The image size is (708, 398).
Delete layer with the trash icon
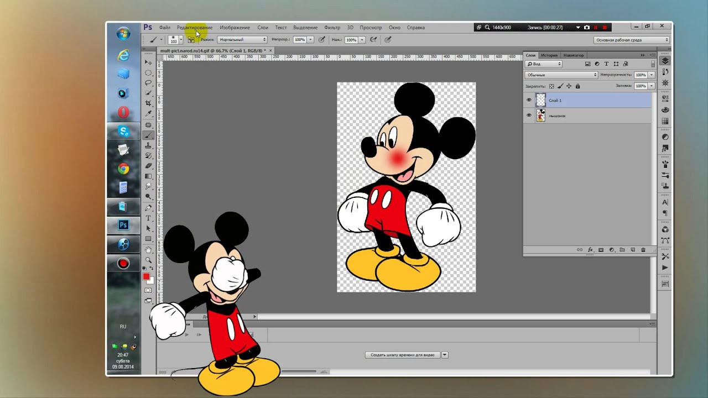pos(643,250)
